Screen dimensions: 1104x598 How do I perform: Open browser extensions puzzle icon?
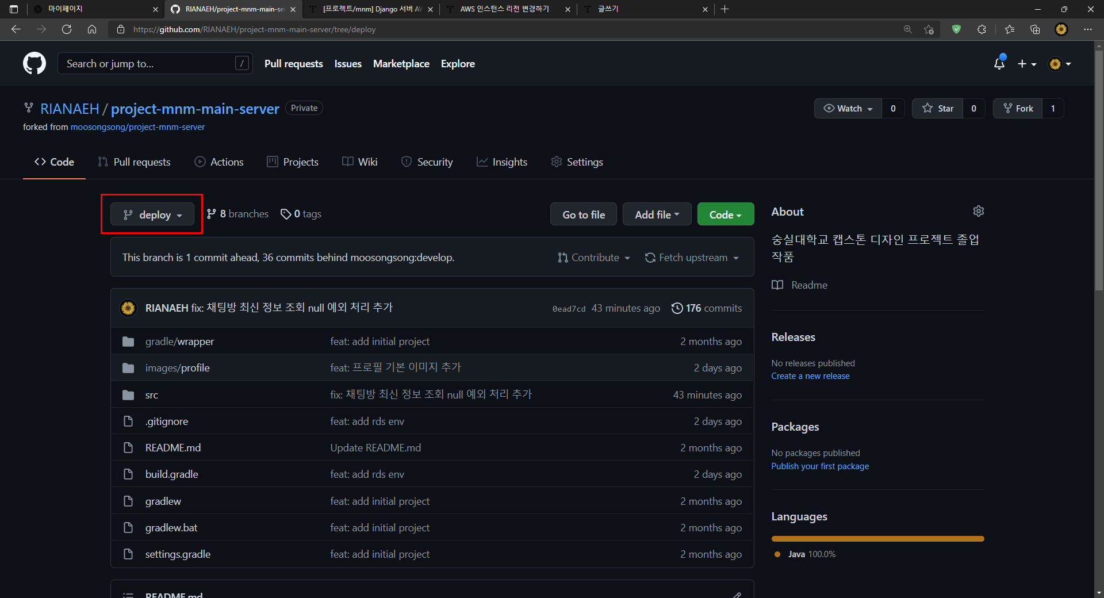tap(982, 29)
